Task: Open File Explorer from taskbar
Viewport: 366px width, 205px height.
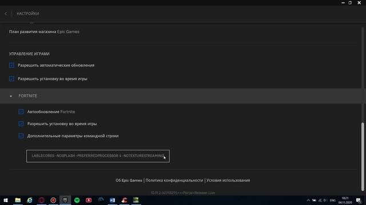Action: click(x=18, y=200)
